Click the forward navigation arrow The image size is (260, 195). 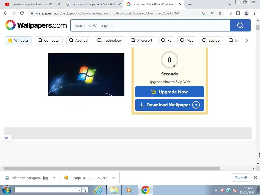coord(14,13)
